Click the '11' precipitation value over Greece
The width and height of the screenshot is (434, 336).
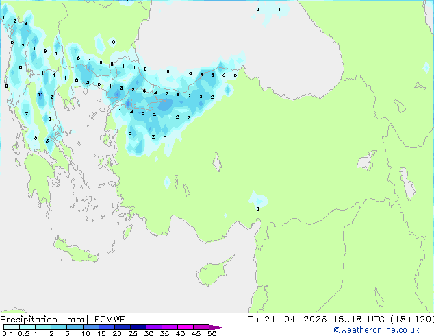click(x=40, y=95)
